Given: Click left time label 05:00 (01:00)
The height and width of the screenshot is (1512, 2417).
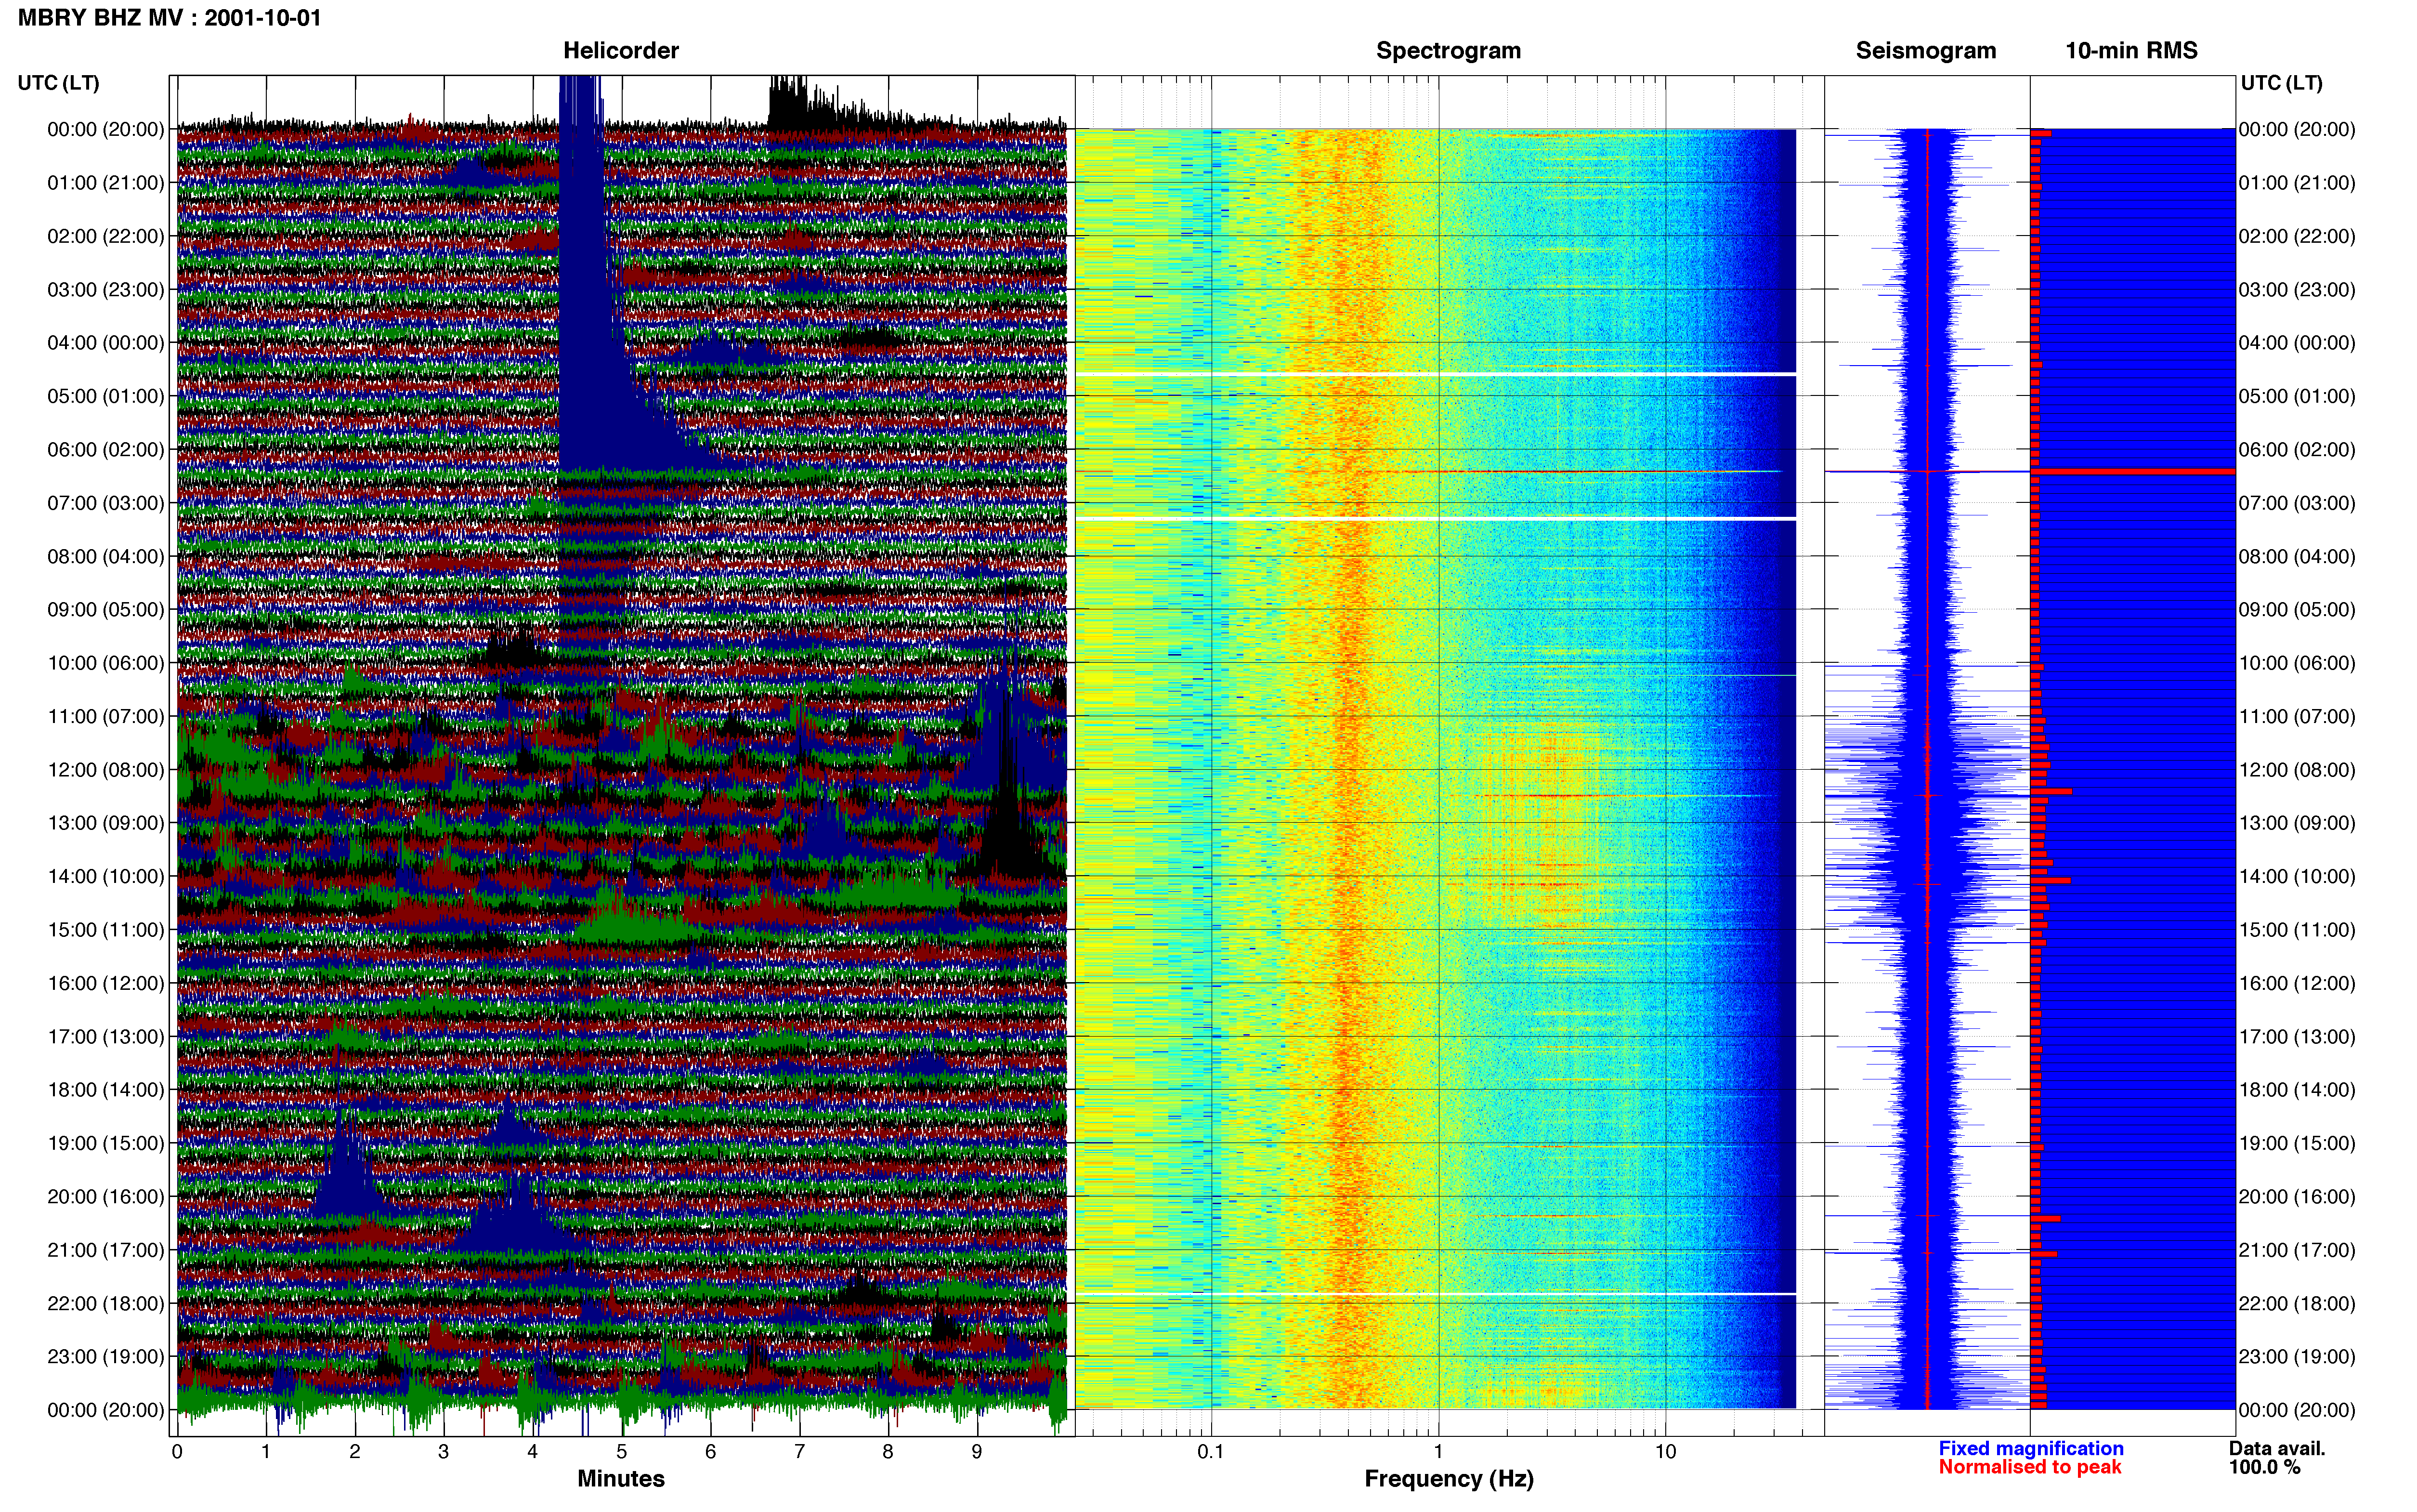Looking at the screenshot, I should [106, 396].
